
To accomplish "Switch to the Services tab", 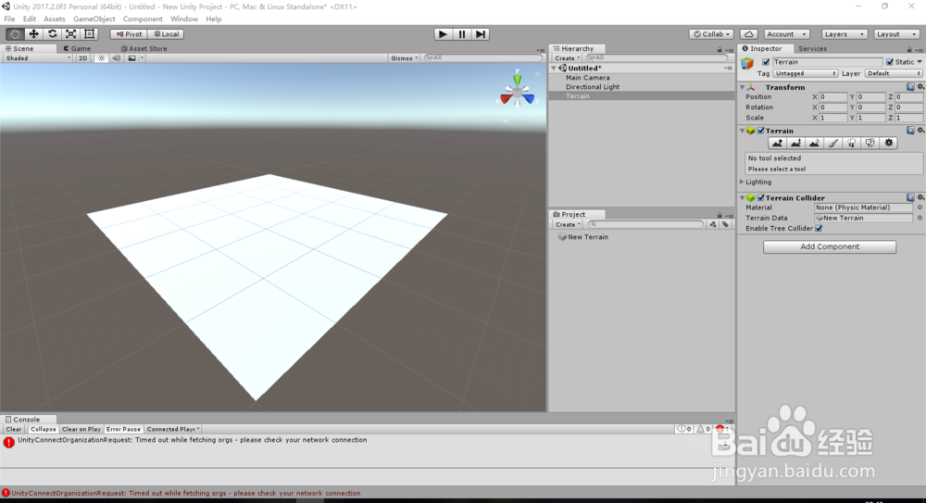I will pyautogui.click(x=812, y=48).
